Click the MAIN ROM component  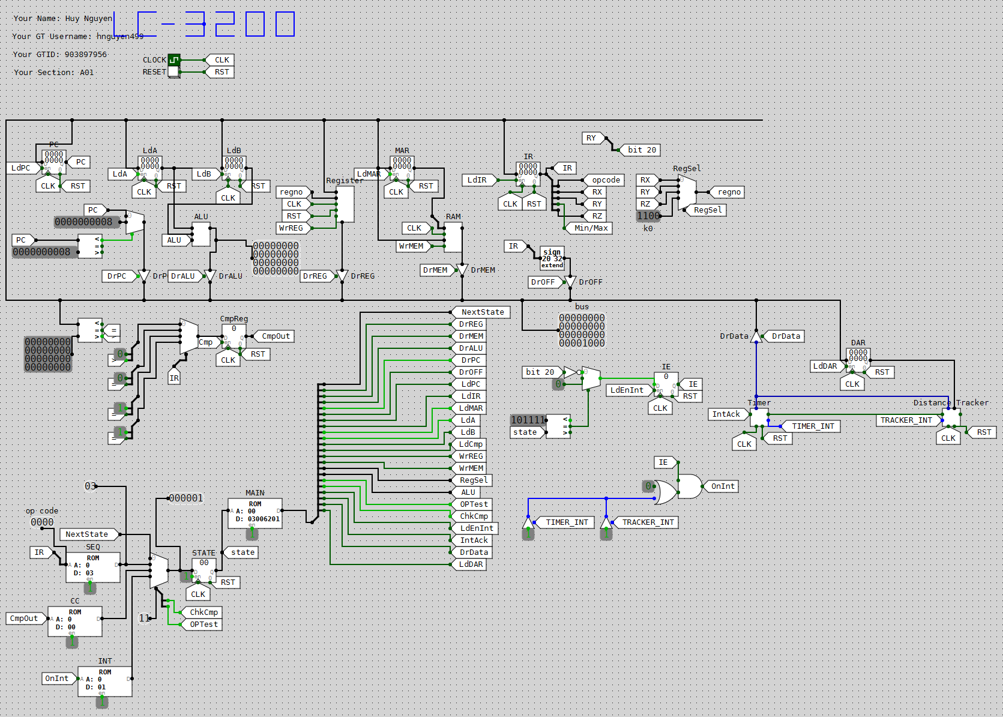point(255,513)
